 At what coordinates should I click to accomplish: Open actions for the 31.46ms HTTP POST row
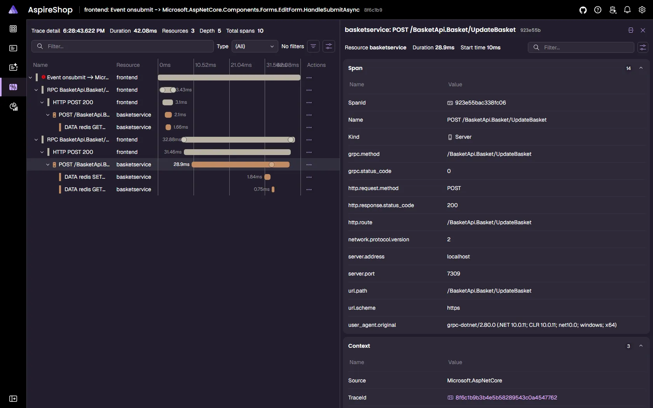[x=309, y=152]
